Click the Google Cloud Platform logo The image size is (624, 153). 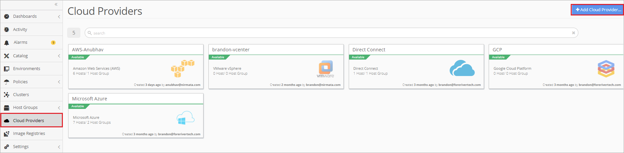pos(606,68)
